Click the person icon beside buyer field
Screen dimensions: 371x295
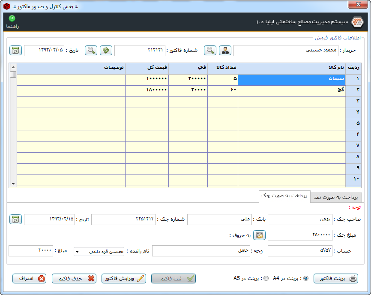[x=225, y=50]
